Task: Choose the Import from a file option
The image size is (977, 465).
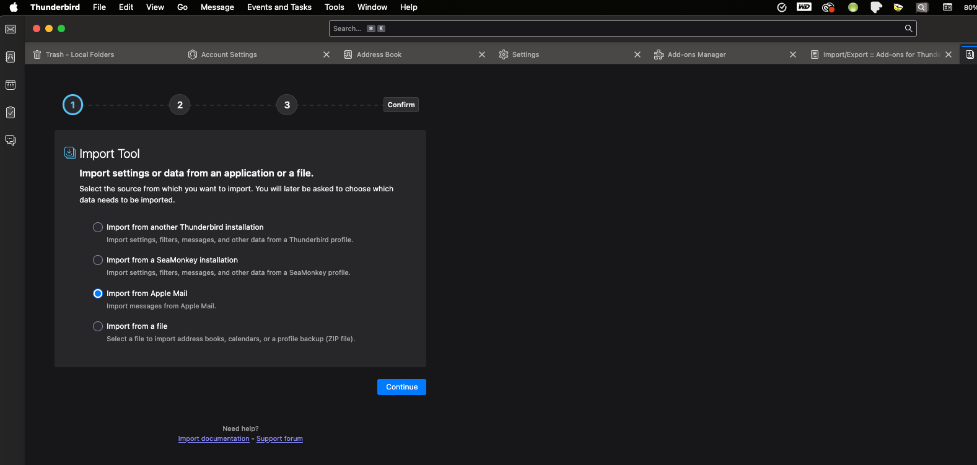Action: pyautogui.click(x=98, y=326)
